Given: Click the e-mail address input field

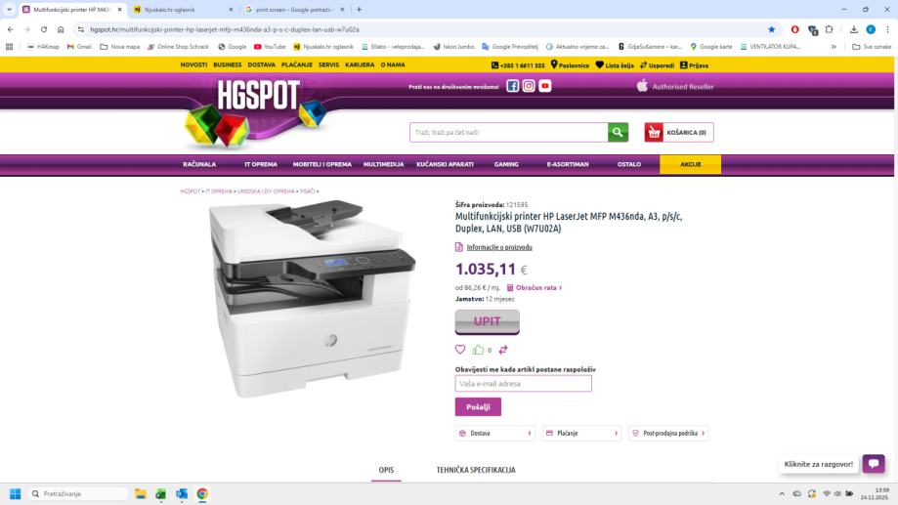Looking at the screenshot, I should (x=524, y=384).
